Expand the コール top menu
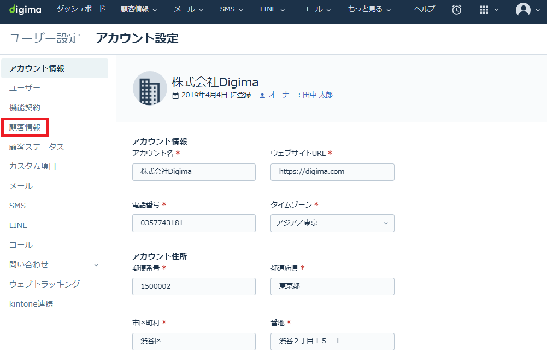Screen dimensions: 547x363 (x=316, y=9)
